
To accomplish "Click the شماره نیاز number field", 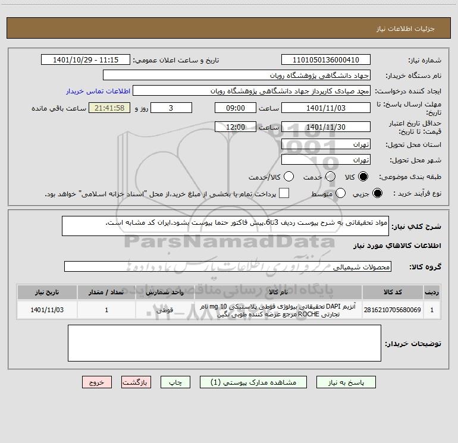I will (x=326, y=60).
